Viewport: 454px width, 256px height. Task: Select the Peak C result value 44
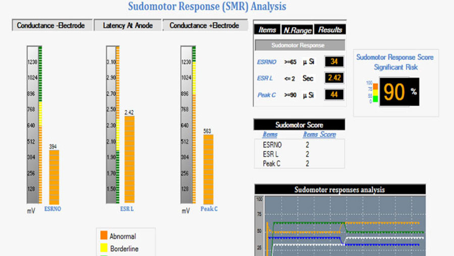334,94
